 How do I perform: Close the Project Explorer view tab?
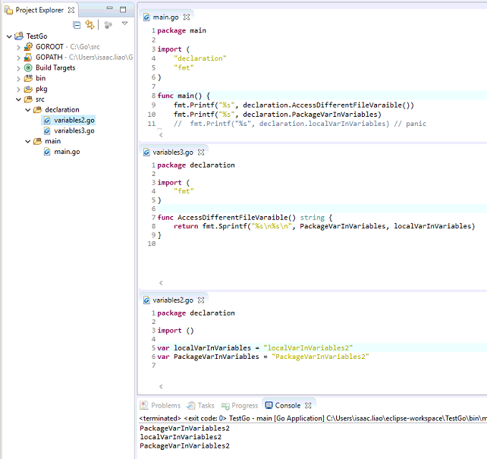pyautogui.click(x=71, y=10)
